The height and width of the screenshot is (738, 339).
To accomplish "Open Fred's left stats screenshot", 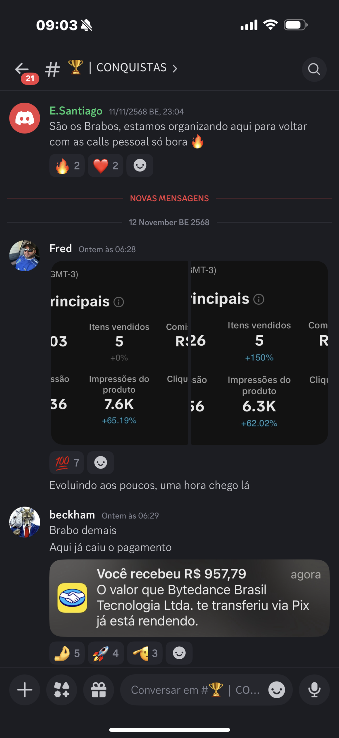I will tap(119, 353).
